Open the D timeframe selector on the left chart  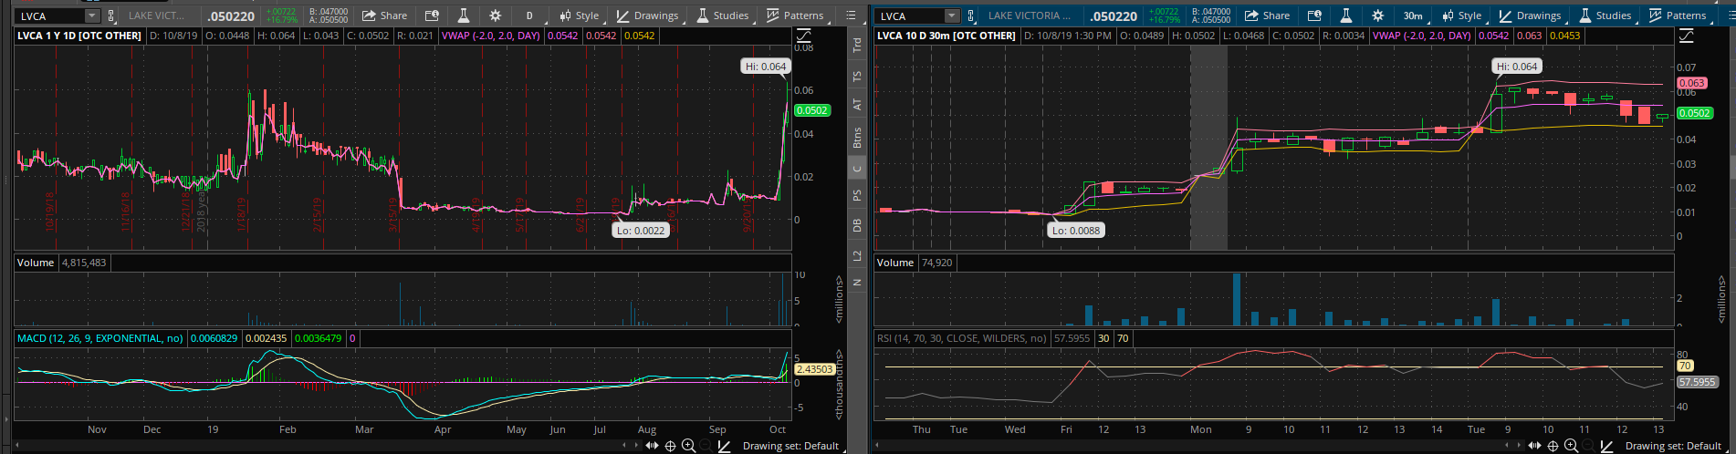529,16
